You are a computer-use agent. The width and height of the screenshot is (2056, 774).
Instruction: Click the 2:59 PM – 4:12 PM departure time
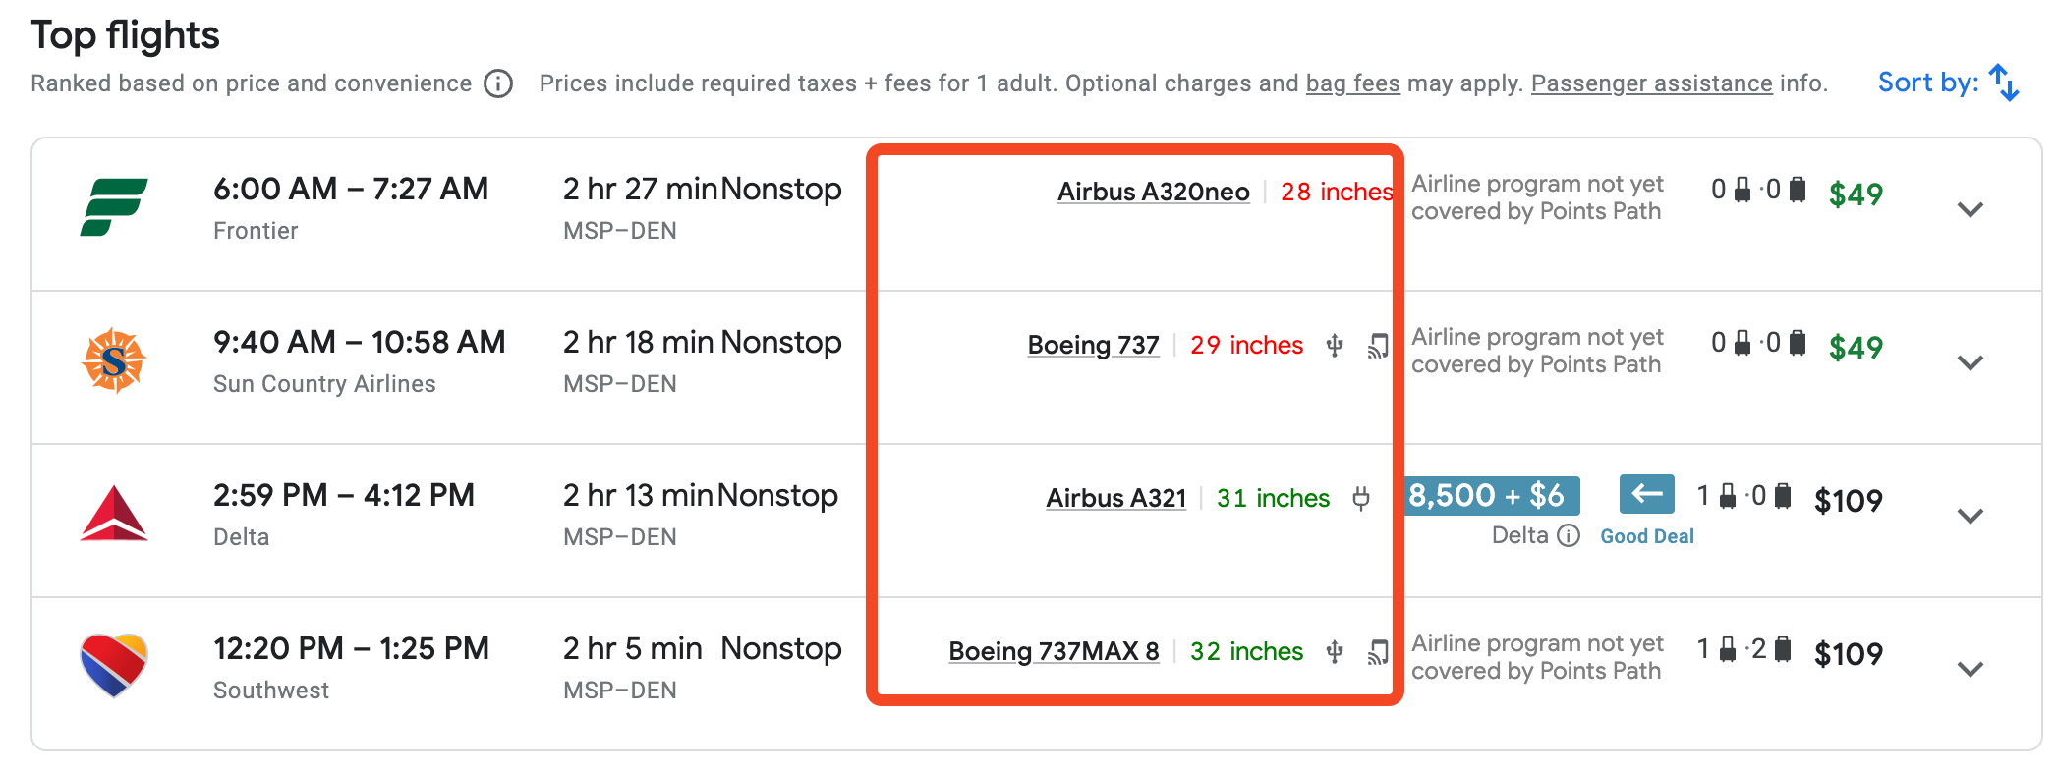click(344, 495)
